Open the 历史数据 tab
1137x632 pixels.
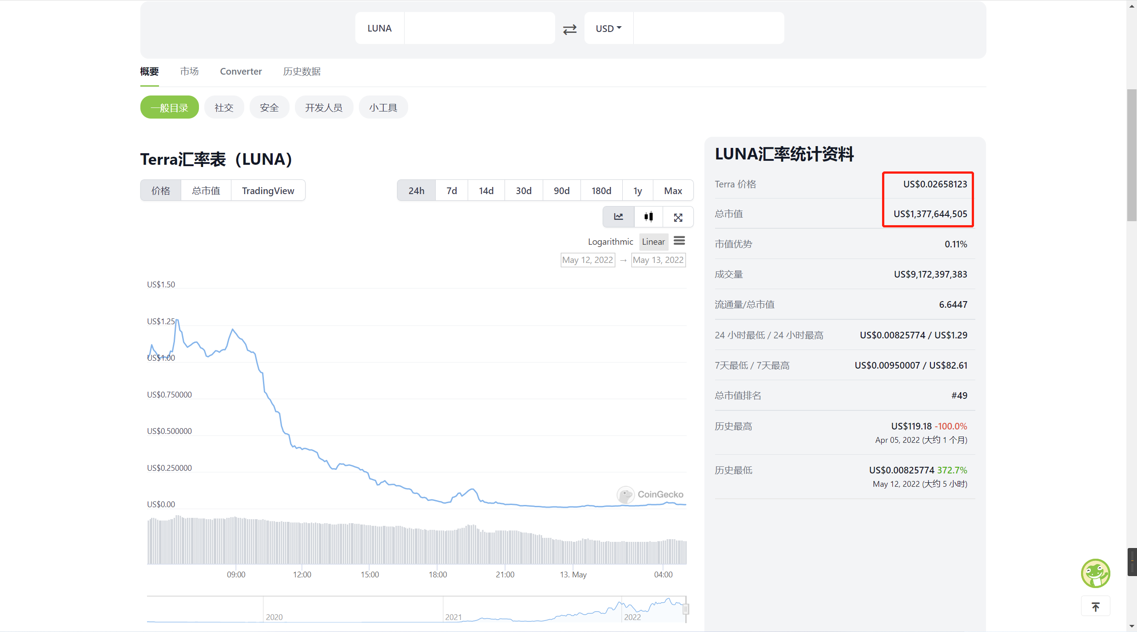[x=302, y=72]
